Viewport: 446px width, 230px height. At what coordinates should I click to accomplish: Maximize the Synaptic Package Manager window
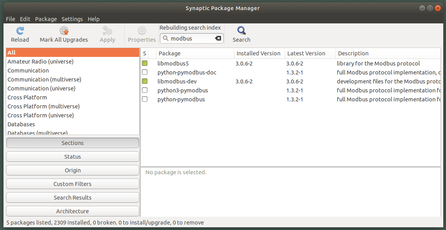(x=430, y=8)
